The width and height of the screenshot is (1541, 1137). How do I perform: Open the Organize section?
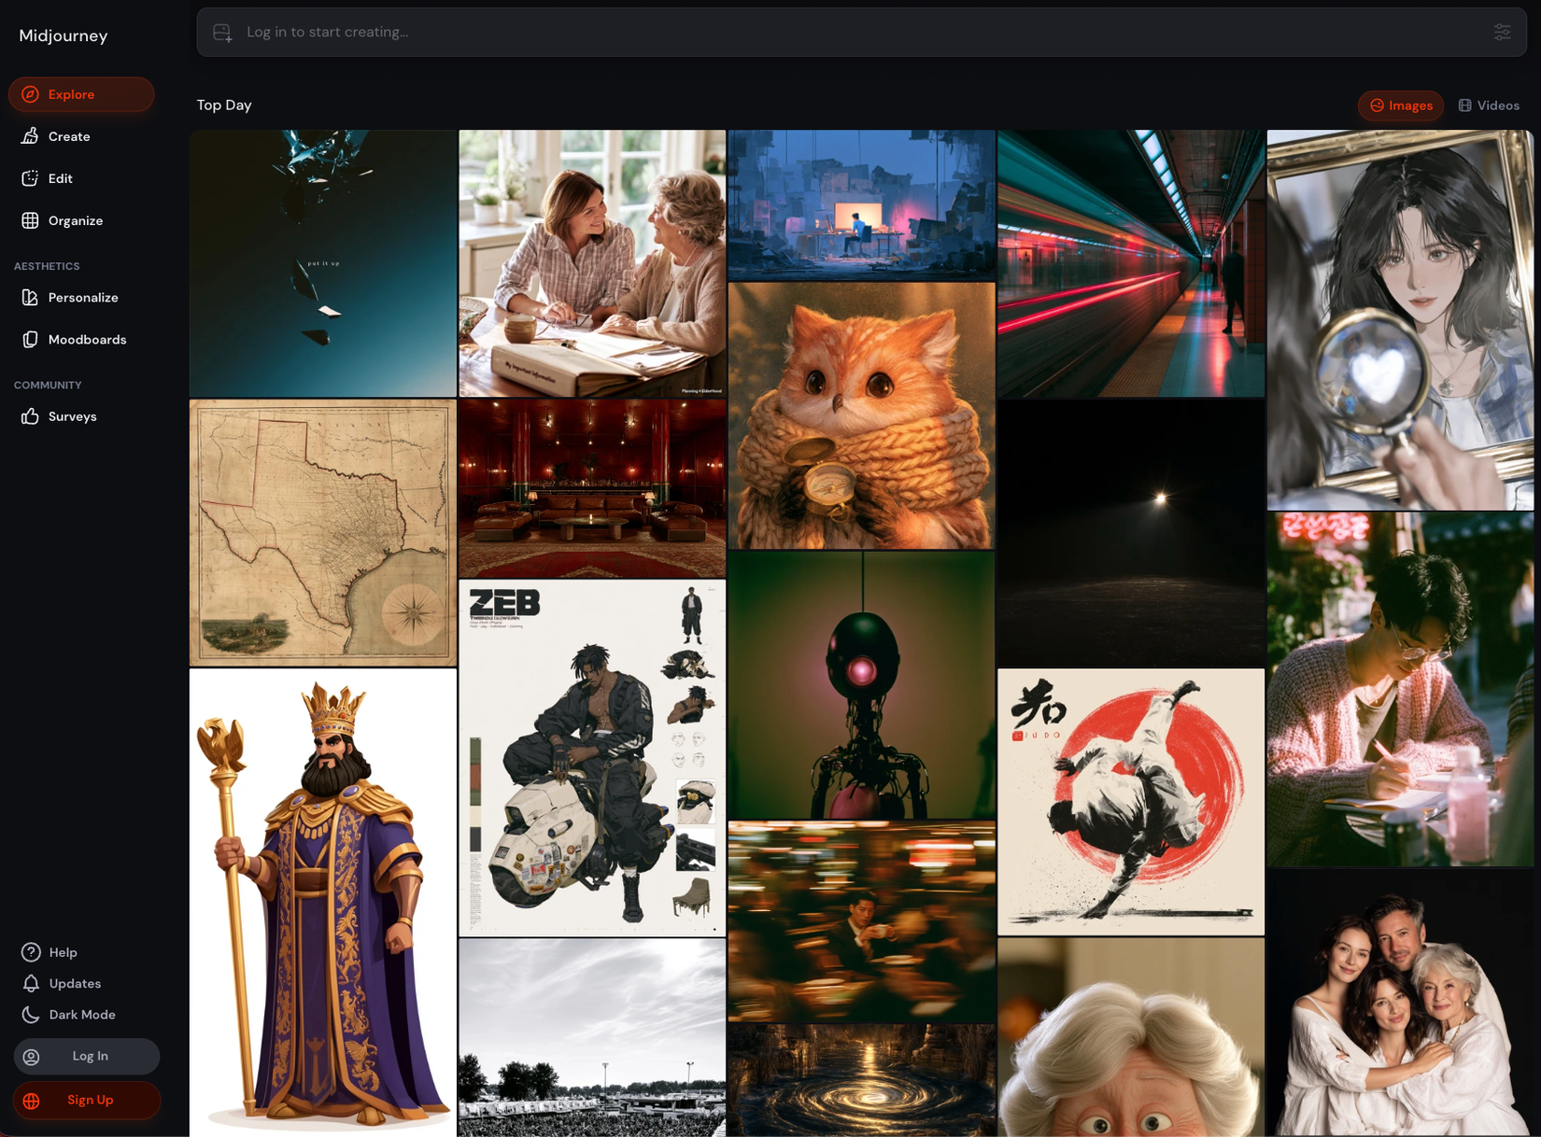(81, 220)
